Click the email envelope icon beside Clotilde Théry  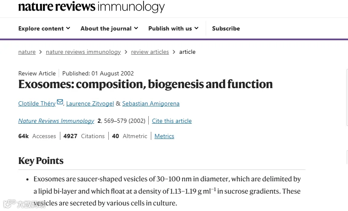click(60, 102)
